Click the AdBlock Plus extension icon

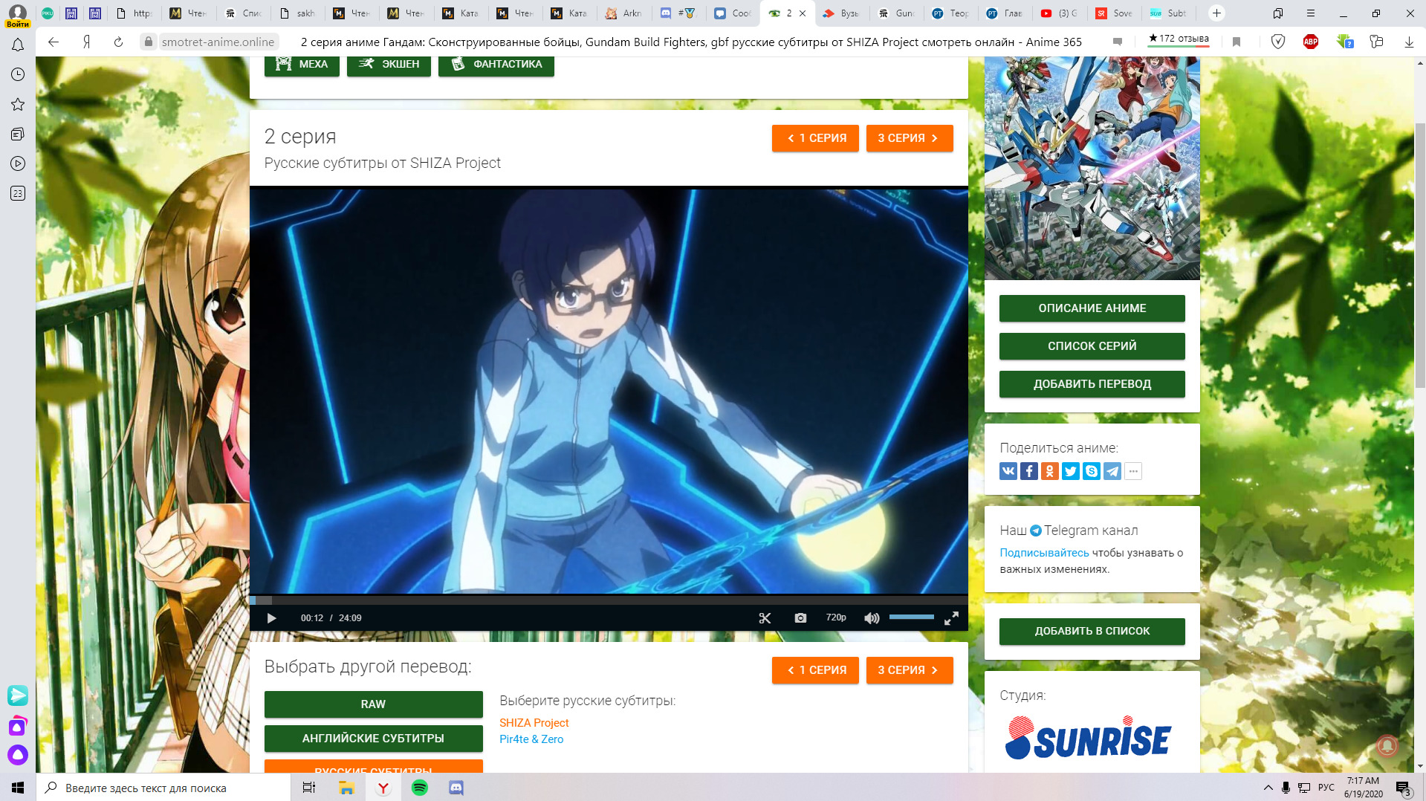click(1311, 42)
